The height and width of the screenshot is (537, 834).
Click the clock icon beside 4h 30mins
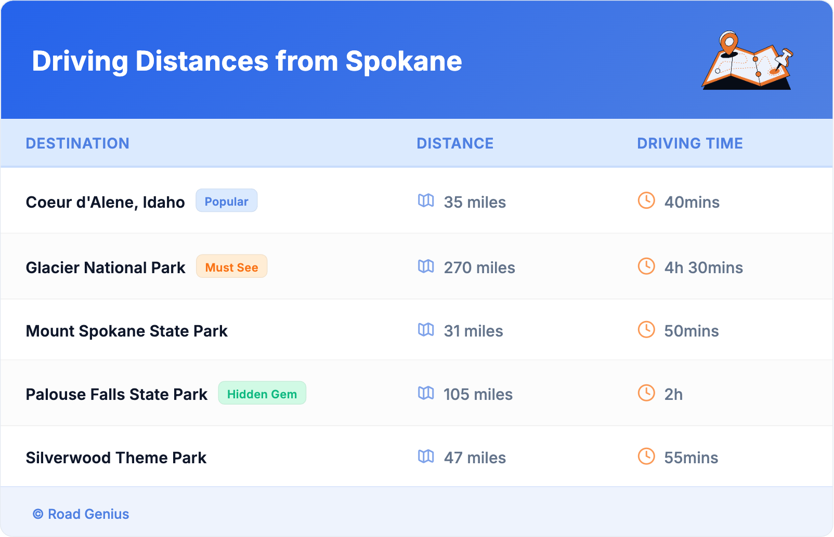646,266
